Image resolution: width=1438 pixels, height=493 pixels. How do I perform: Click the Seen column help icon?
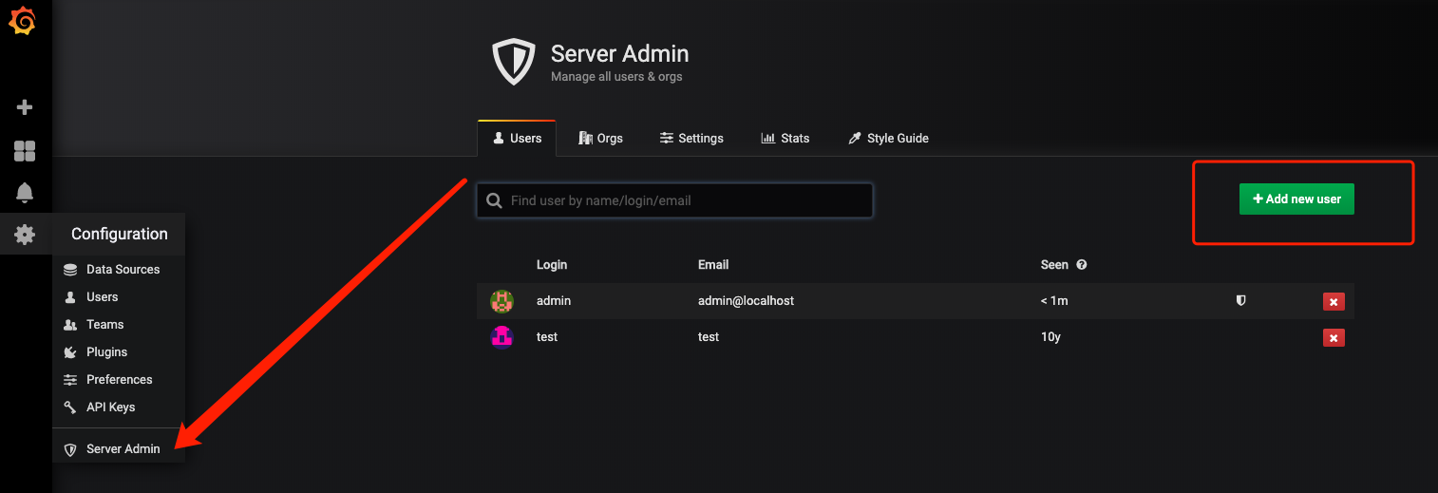[x=1081, y=265]
